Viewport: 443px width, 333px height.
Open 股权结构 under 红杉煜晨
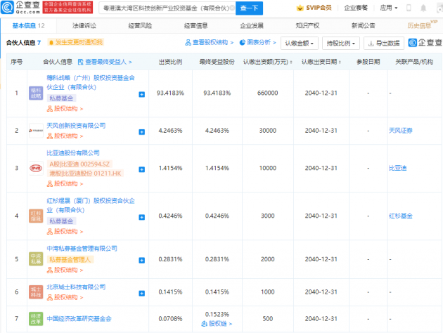tap(65, 231)
